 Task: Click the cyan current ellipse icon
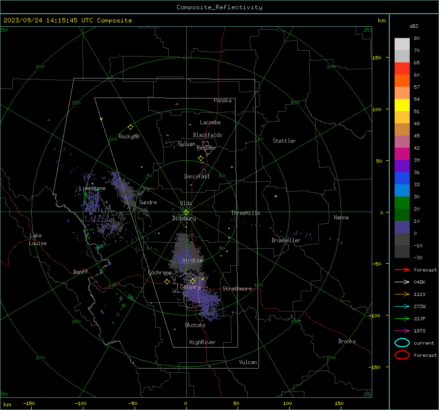point(402,343)
